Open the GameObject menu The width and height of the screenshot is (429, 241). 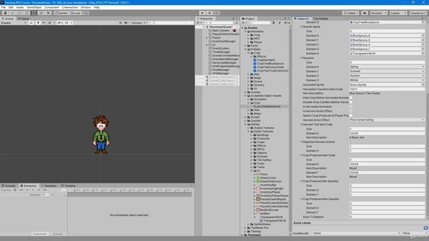click(x=34, y=7)
